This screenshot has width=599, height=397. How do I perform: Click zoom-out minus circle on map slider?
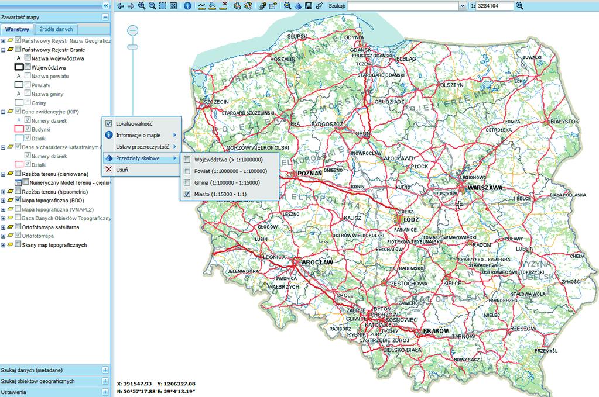tap(132, 30)
